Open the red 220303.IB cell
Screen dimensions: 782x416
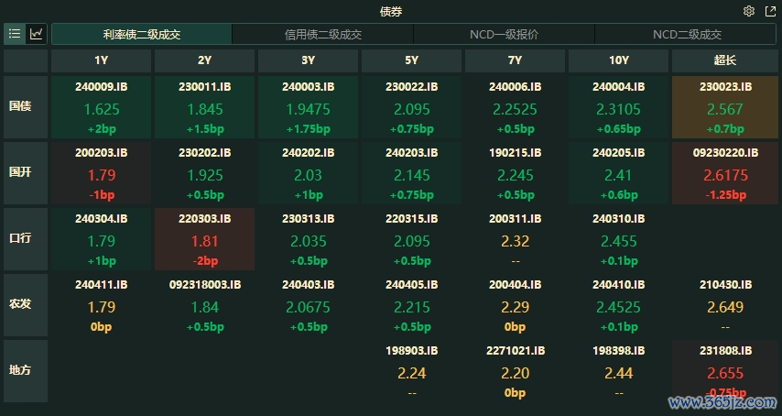click(x=204, y=238)
